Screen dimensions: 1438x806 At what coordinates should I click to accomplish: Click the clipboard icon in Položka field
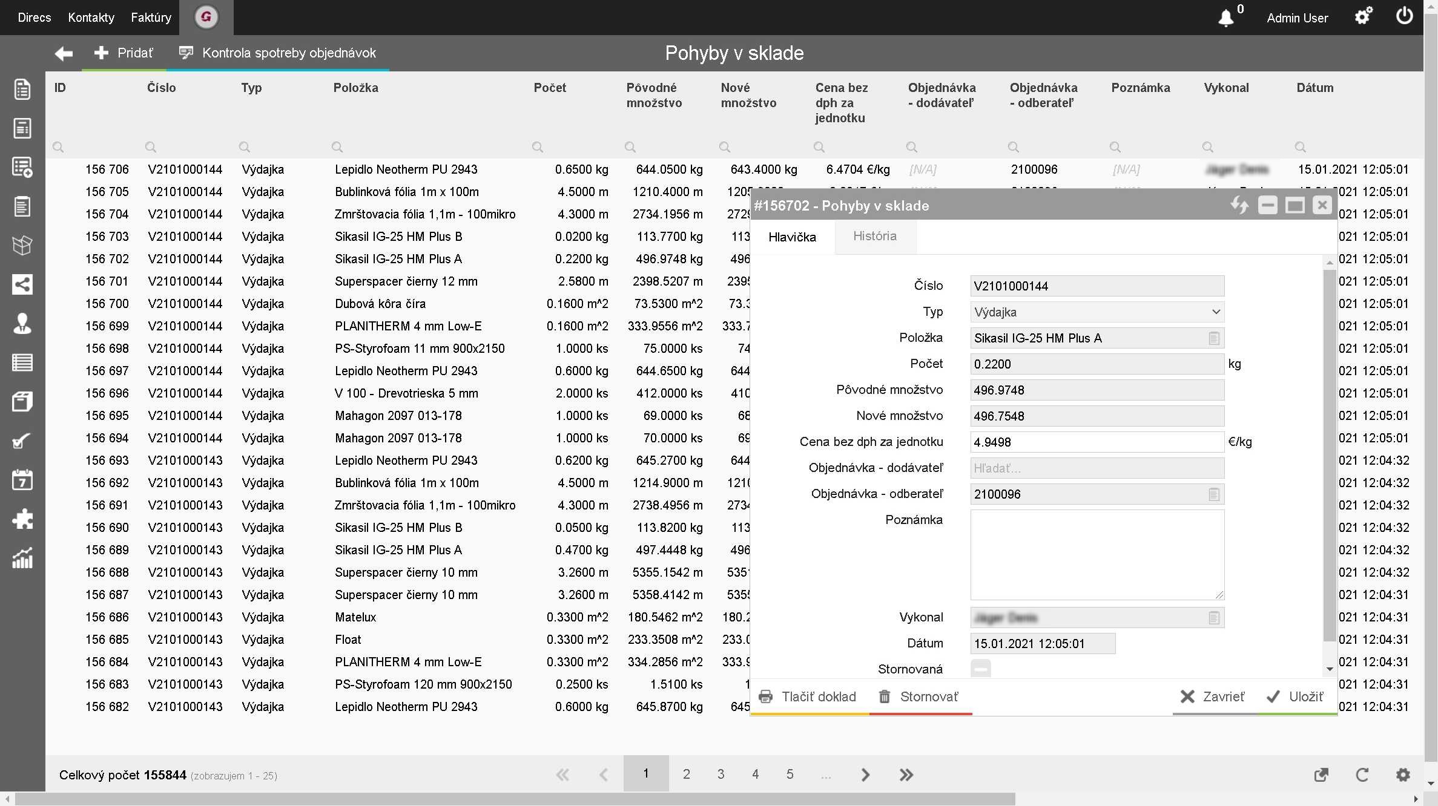[1214, 338]
